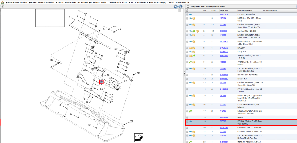Click 'Использование' column header

tap(280, 11)
